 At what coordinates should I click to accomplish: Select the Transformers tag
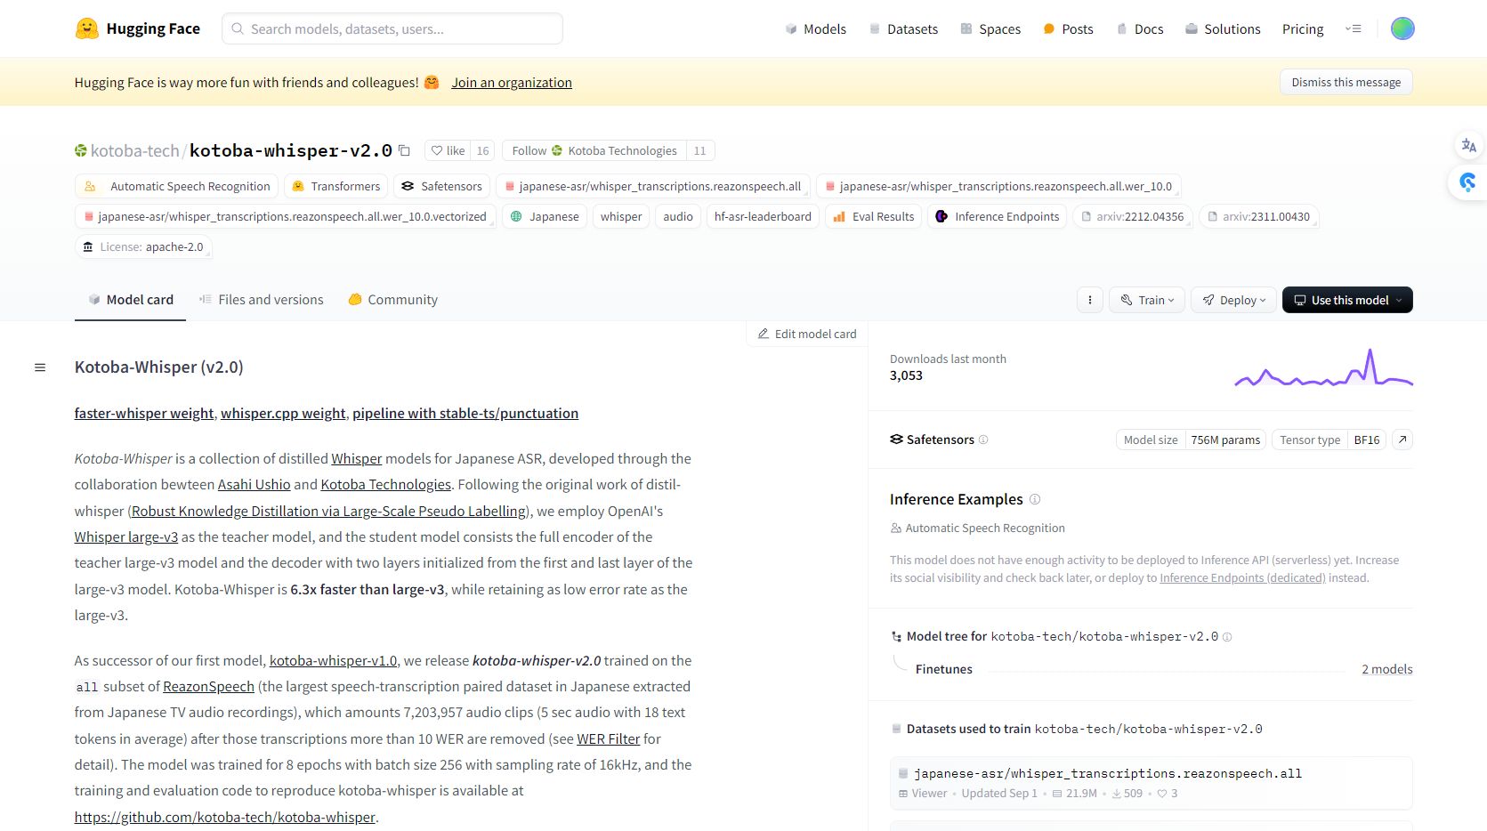coord(335,186)
